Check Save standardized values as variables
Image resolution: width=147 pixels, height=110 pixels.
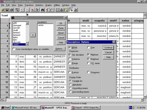pos(14,49)
